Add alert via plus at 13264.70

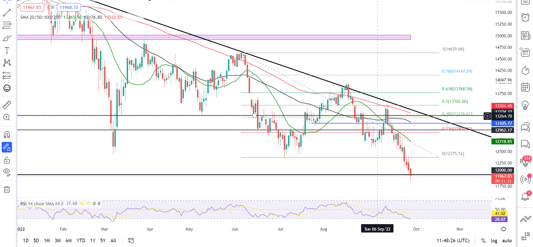click(x=487, y=116)
